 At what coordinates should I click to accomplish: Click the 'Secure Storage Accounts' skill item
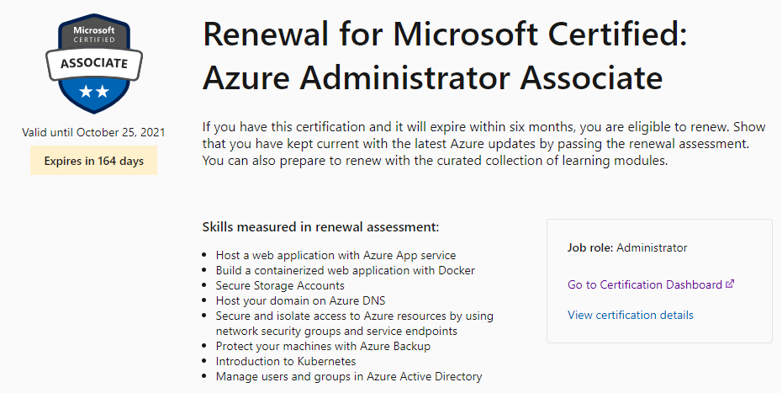(280, 285)
